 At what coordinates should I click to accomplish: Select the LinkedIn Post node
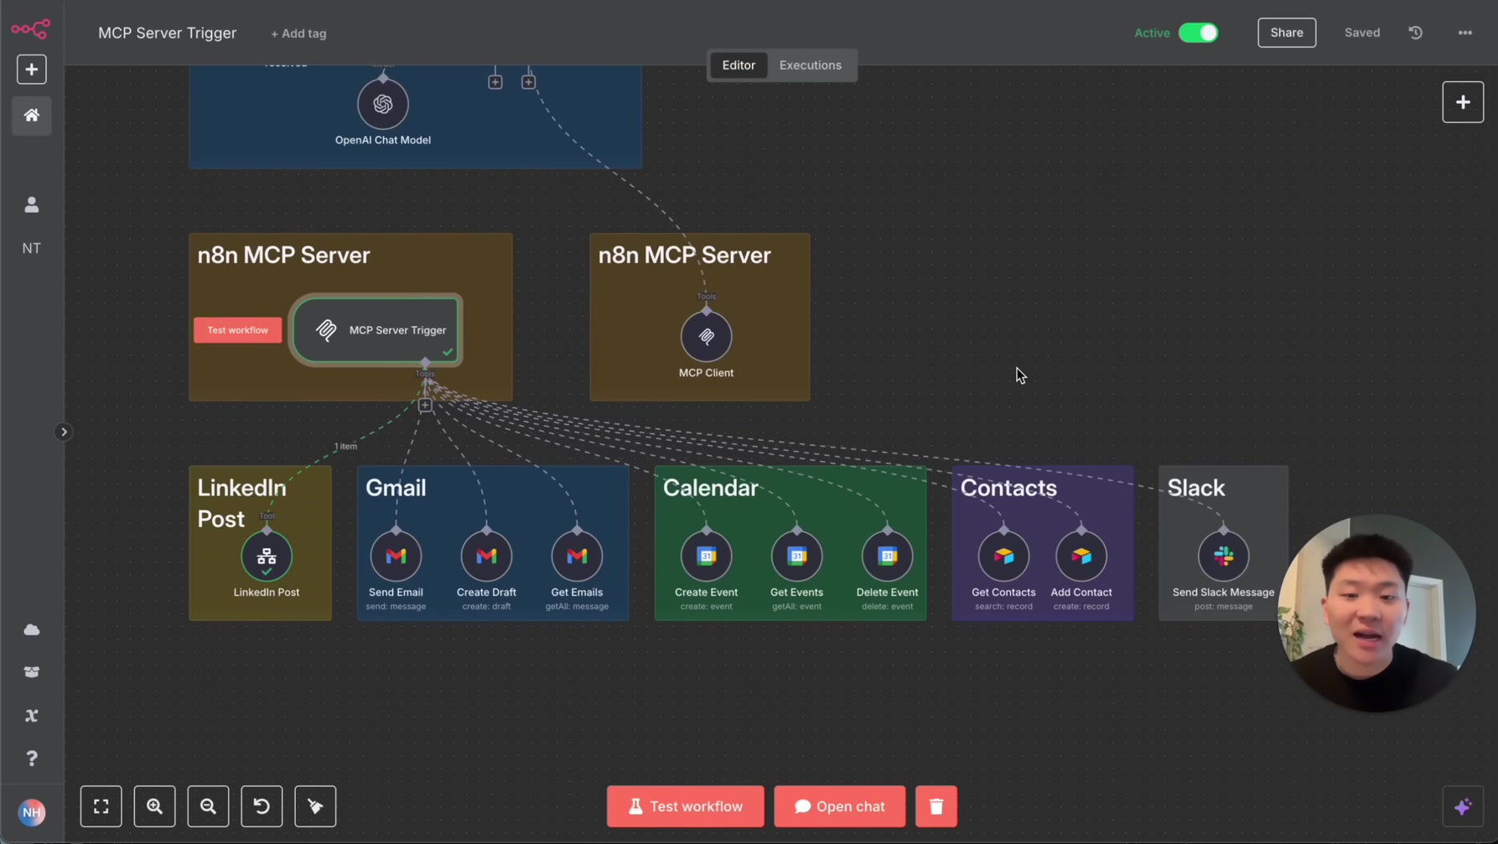(267, 557)
